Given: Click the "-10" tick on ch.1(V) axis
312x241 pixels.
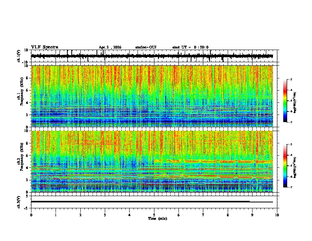Looking at the screenshot, I should (26, 62).
